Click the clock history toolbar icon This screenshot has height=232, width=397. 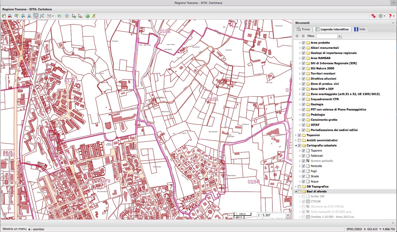(60, 16)
